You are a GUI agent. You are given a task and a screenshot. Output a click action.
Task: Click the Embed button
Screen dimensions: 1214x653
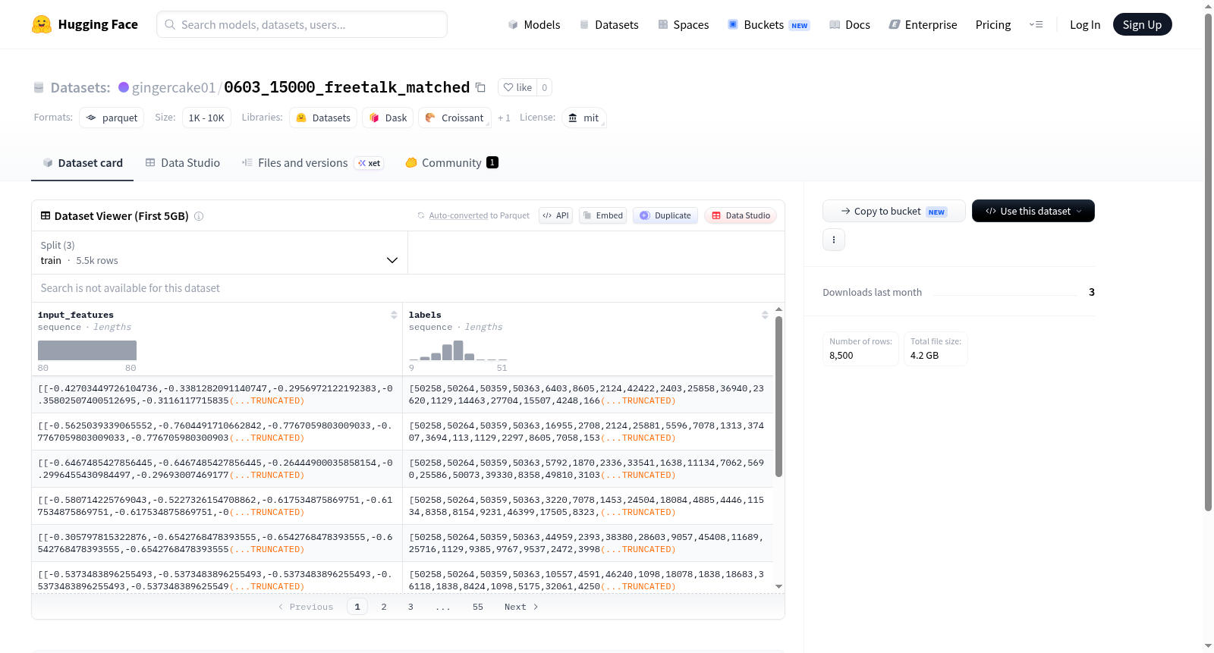[x=602, y=215]
